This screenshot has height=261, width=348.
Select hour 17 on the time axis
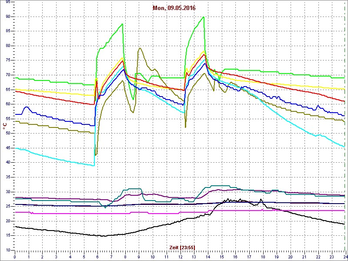[x=249, y=257]
